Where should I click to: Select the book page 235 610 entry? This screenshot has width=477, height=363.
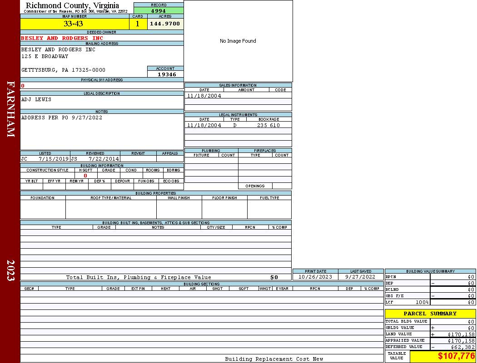coord(268,125)
